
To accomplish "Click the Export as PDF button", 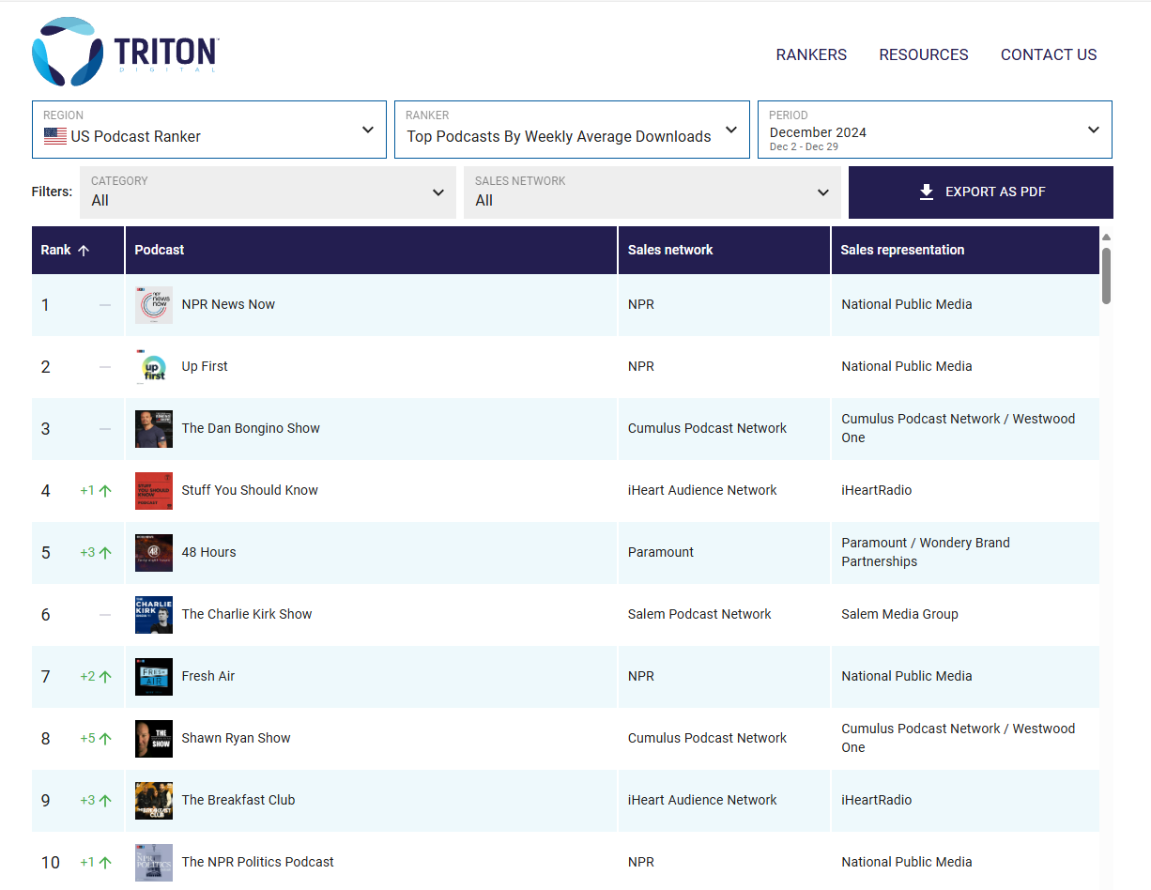I will [x=981, y=192].
